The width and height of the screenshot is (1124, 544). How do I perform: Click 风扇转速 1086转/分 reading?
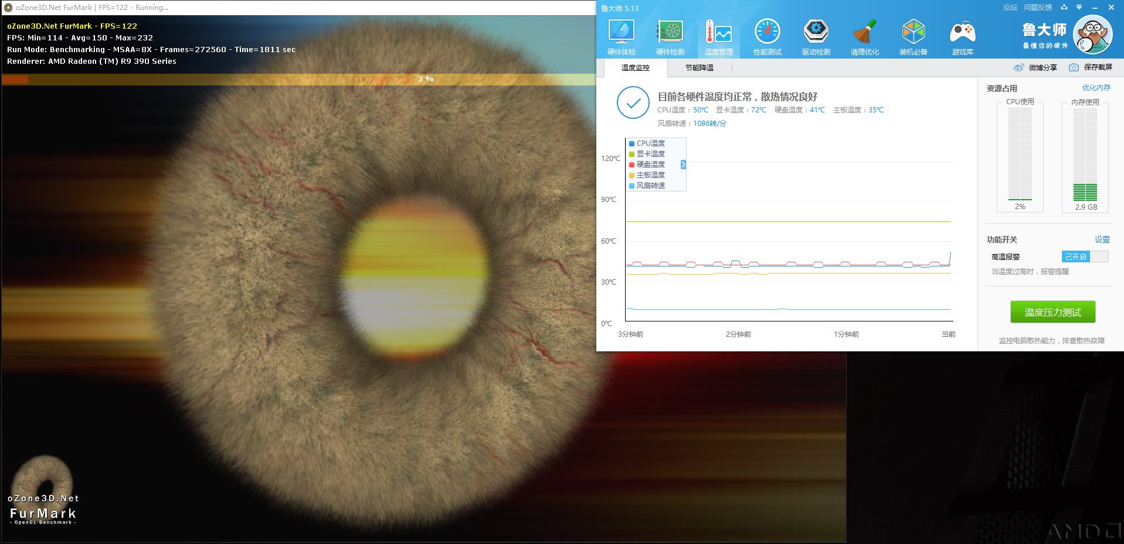(692, 124)
